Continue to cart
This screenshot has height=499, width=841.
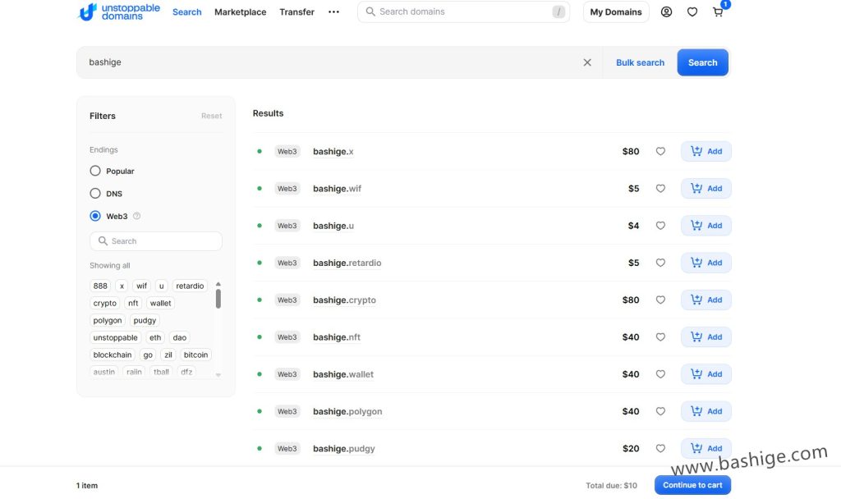692,485
